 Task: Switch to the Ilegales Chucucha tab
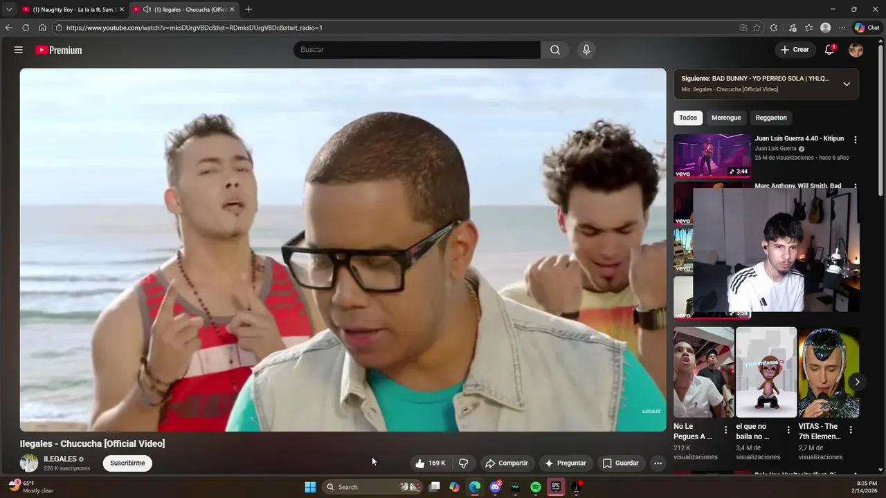(183, 9)
